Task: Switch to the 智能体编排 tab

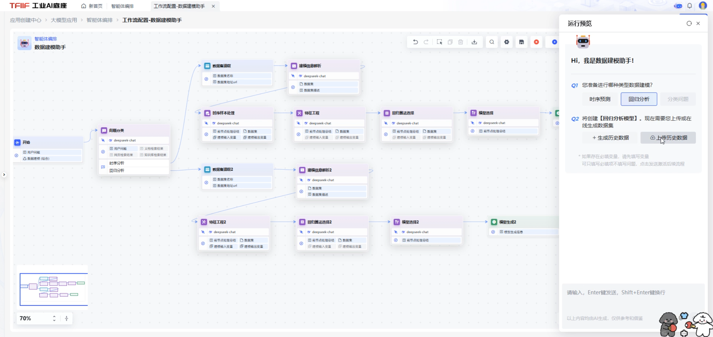Action: click(122, 6)
